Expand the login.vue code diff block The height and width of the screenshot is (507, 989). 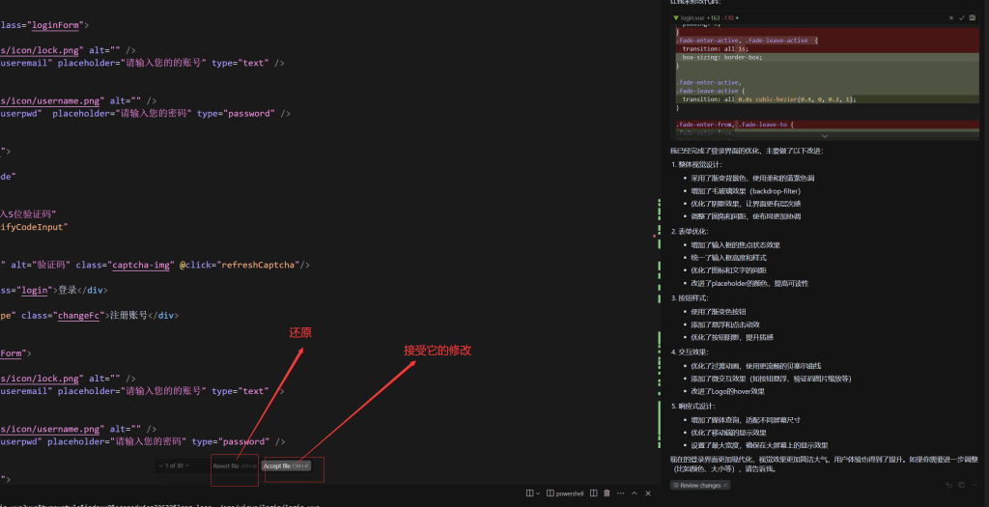[825, 135]
